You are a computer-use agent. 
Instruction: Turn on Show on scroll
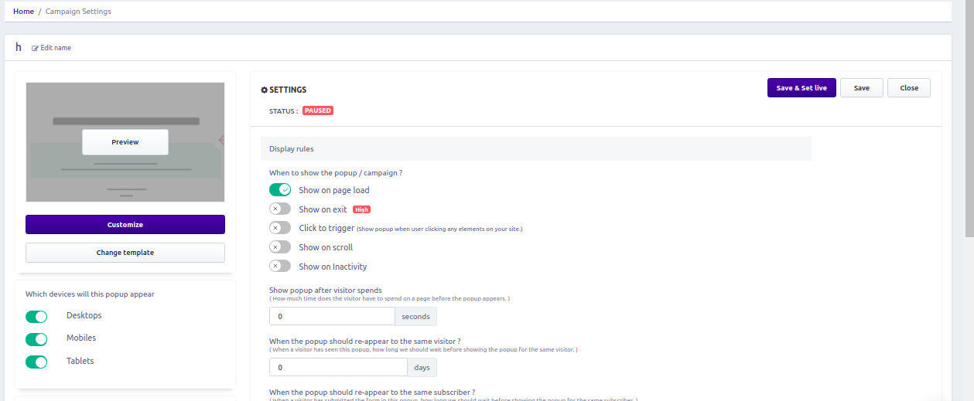280,247
